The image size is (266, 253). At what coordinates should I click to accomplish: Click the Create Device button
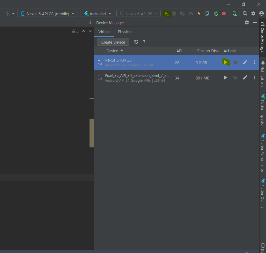click(x=113, y=42)
